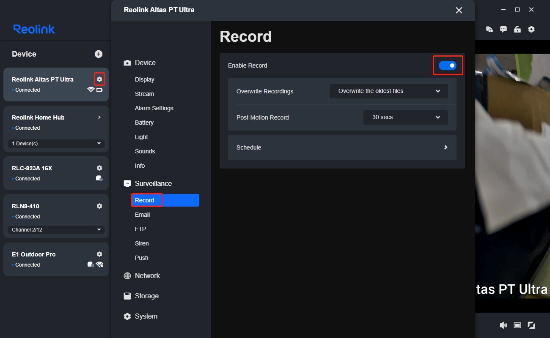Click battery icon on Reolink Altas PT Ultra card
Viewport: 550px width, 338px height.
(x=99, y=90)
